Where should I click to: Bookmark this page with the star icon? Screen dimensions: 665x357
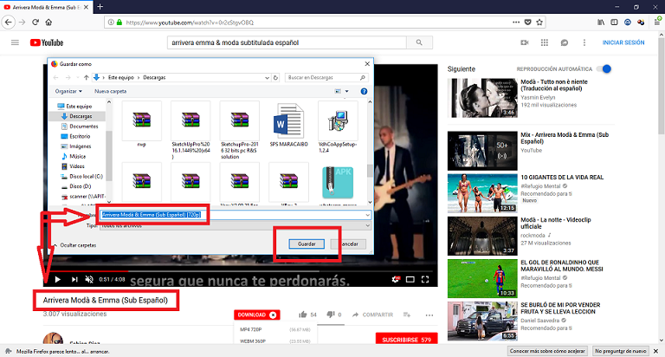click(539, 22)
